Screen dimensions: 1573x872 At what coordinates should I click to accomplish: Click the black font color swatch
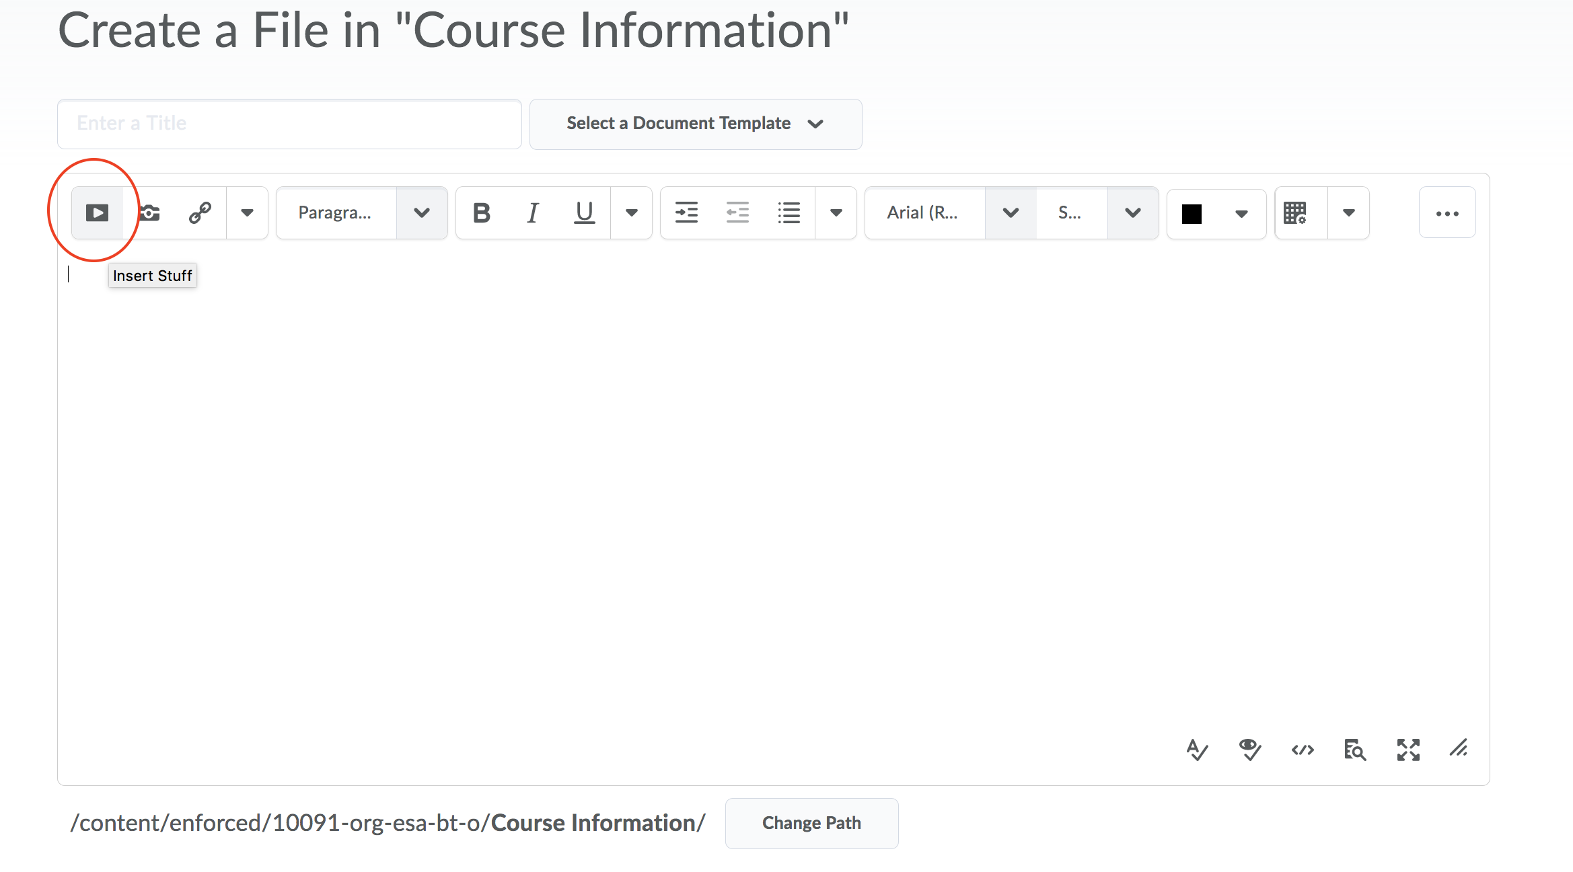(x=1192, y=214)
